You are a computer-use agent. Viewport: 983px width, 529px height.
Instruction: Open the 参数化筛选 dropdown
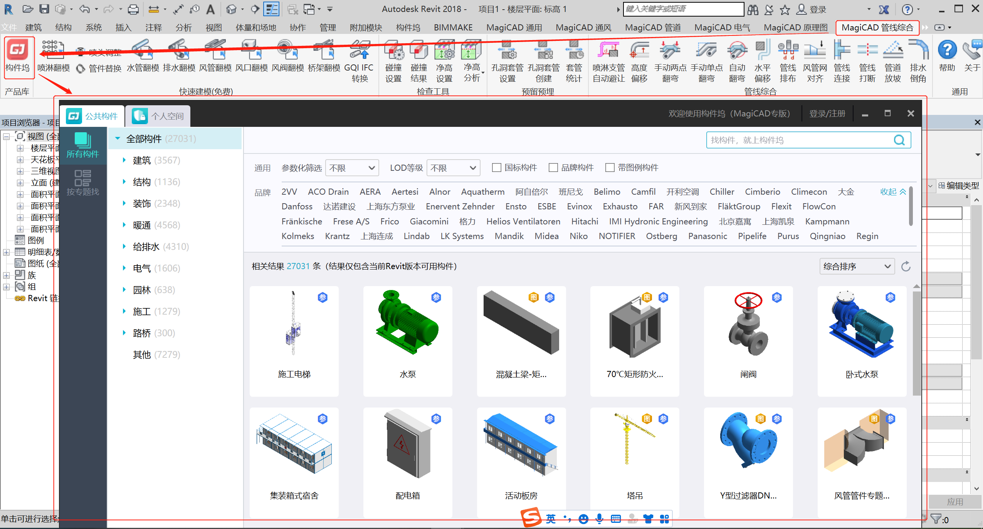pyautogui.click(x=352, y=168)
